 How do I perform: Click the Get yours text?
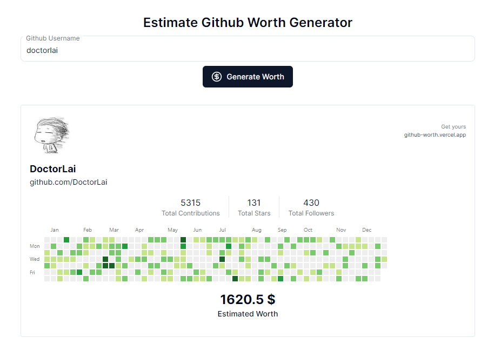pos(453,127)
